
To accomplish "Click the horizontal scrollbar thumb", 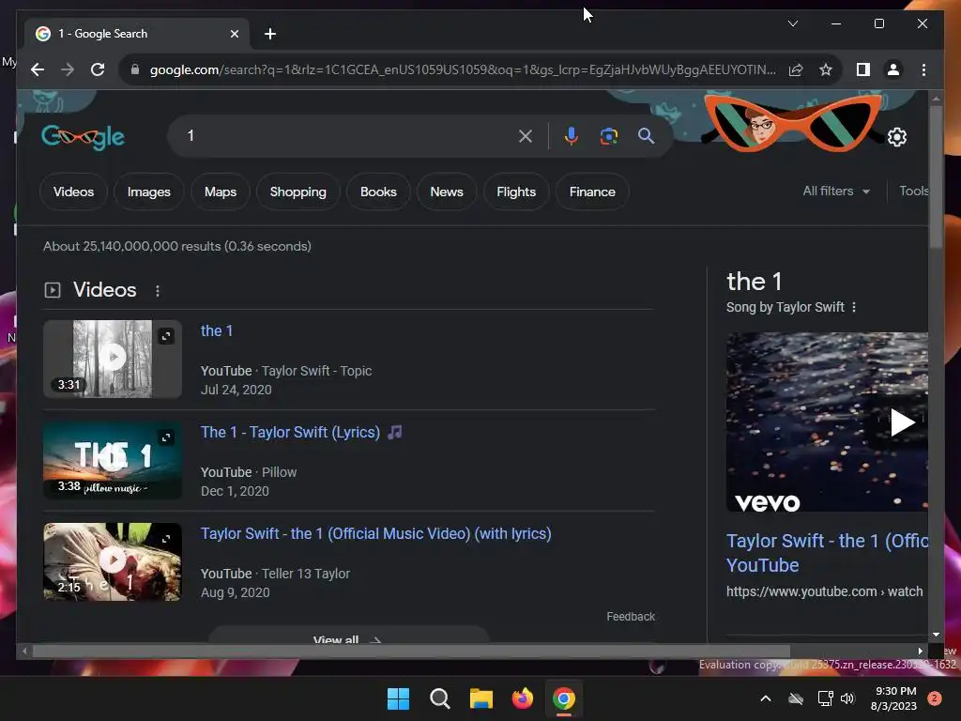I will point(411,652).
